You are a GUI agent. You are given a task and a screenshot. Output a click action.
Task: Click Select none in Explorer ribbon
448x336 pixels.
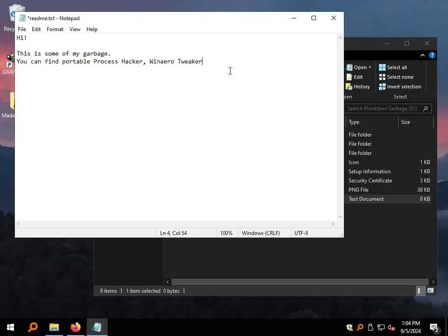pyautogui.click(x=396, y=77)
